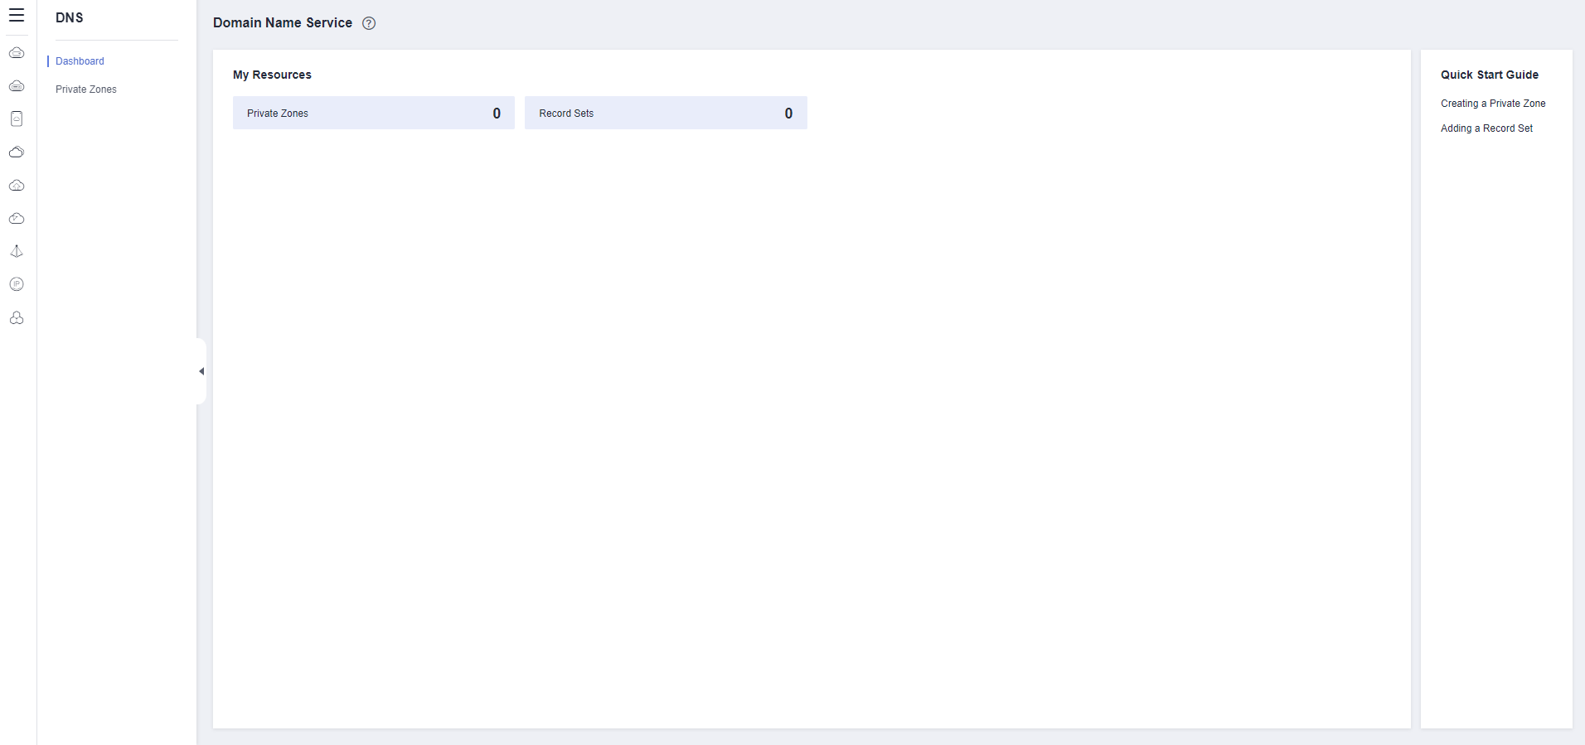This screenshot has width=1585, height=745.
Task: Click the My Resources heading
Action: click(x=272, y=75)
